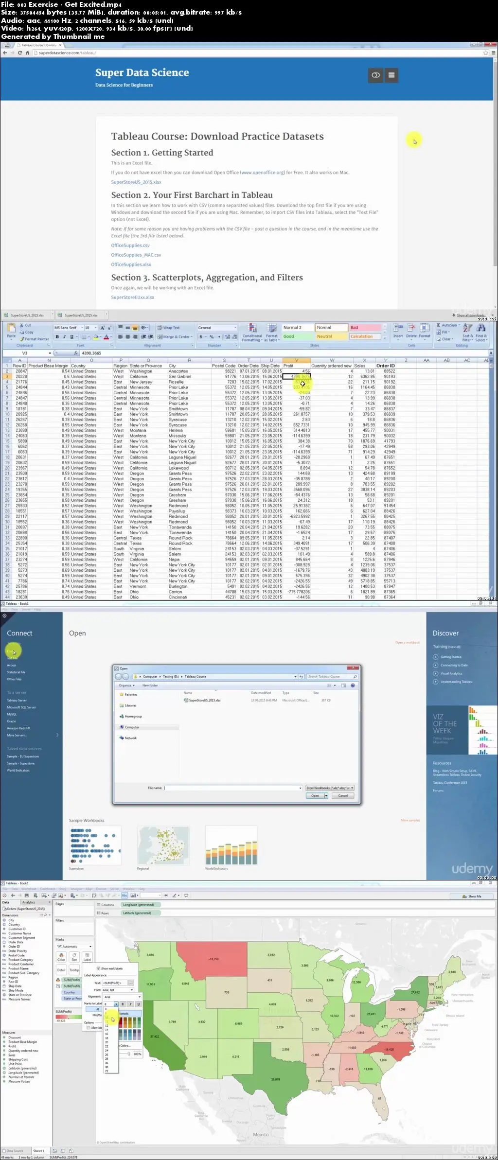
Task: Open the MS Sans Serif font dropdown
Action: 69,328
